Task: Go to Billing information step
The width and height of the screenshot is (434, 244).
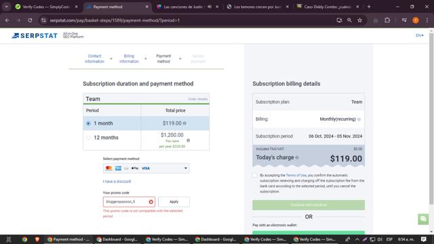Action: [x=129, y=59]
